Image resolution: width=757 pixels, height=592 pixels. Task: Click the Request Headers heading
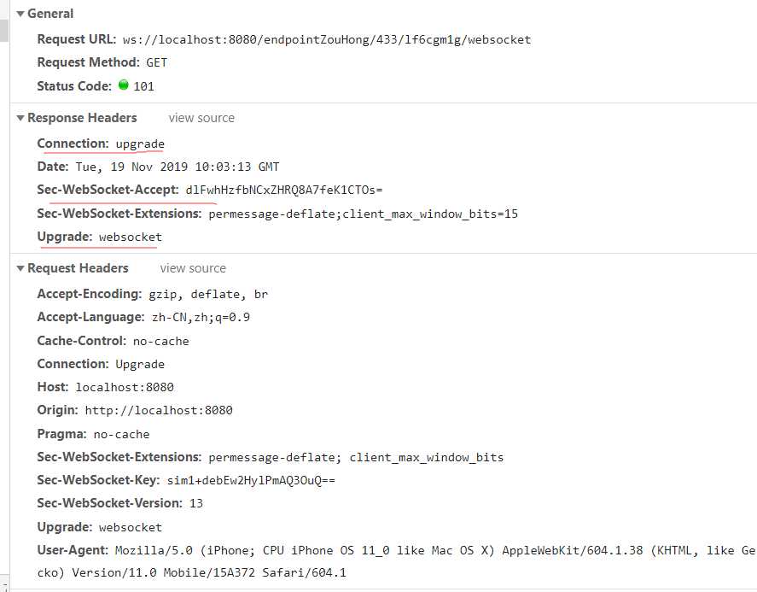pyautogui.click(x=78, y=268)
